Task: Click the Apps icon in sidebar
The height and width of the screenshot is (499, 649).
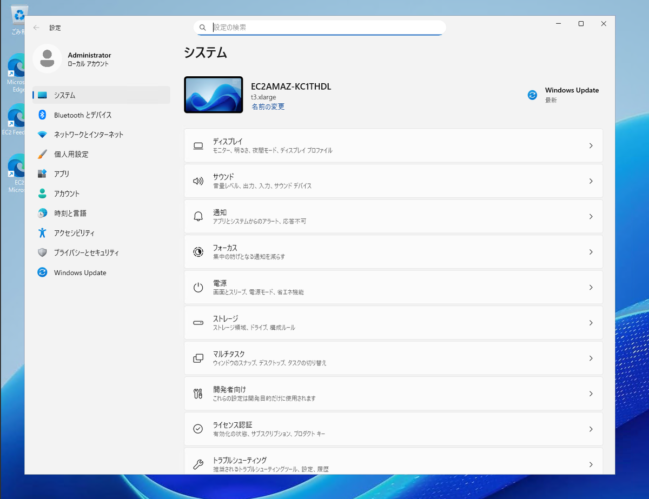Action: [x=42, y=174]
